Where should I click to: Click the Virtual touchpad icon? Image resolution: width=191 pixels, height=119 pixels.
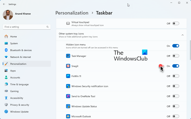[x=68, y=23]
